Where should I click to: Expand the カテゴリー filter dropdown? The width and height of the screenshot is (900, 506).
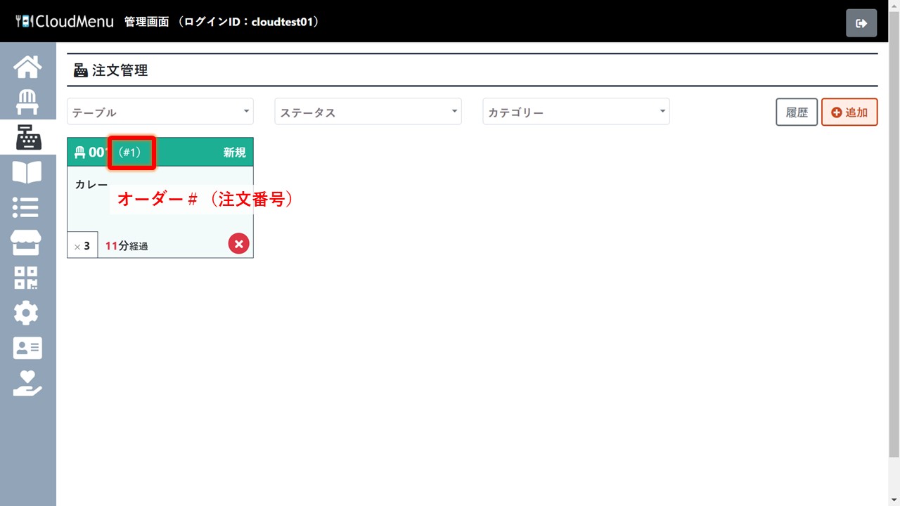click(x=577, y=112)
